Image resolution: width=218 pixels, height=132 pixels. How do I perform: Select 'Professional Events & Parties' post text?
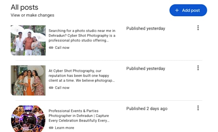click(x=79, y=116)
